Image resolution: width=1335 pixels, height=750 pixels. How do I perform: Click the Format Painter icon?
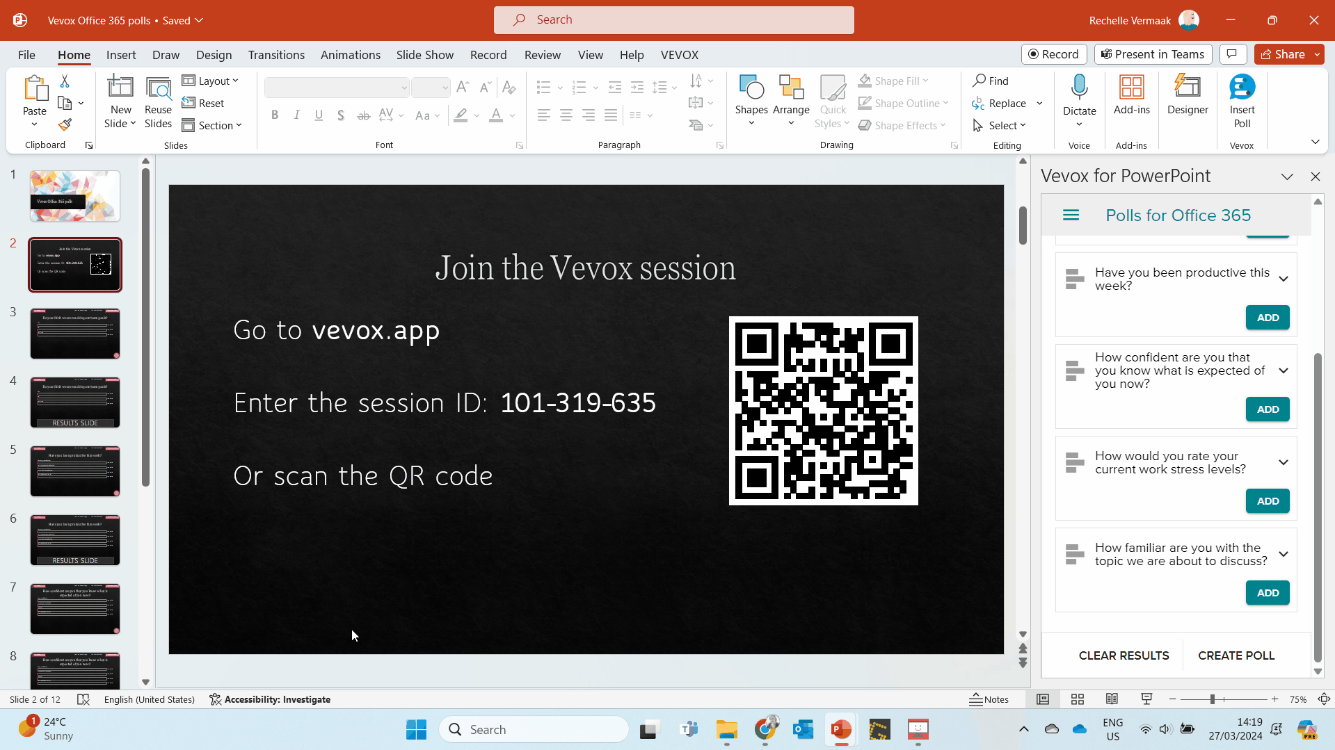(65, 124)
